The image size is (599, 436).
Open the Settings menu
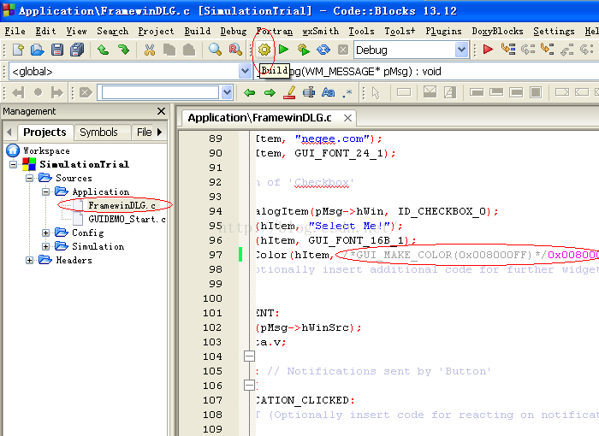[554, 31]
